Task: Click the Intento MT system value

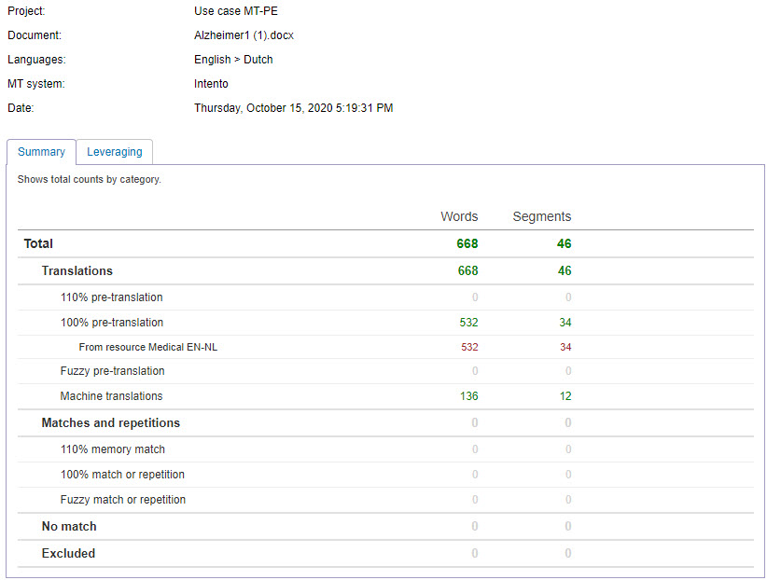Action: click(211, 84)
